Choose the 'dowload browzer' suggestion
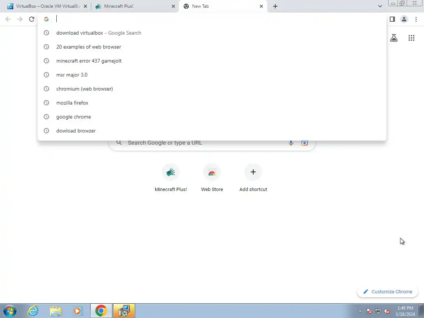The height and width of the screenshot is (318, 424). (x=212, y=131)
